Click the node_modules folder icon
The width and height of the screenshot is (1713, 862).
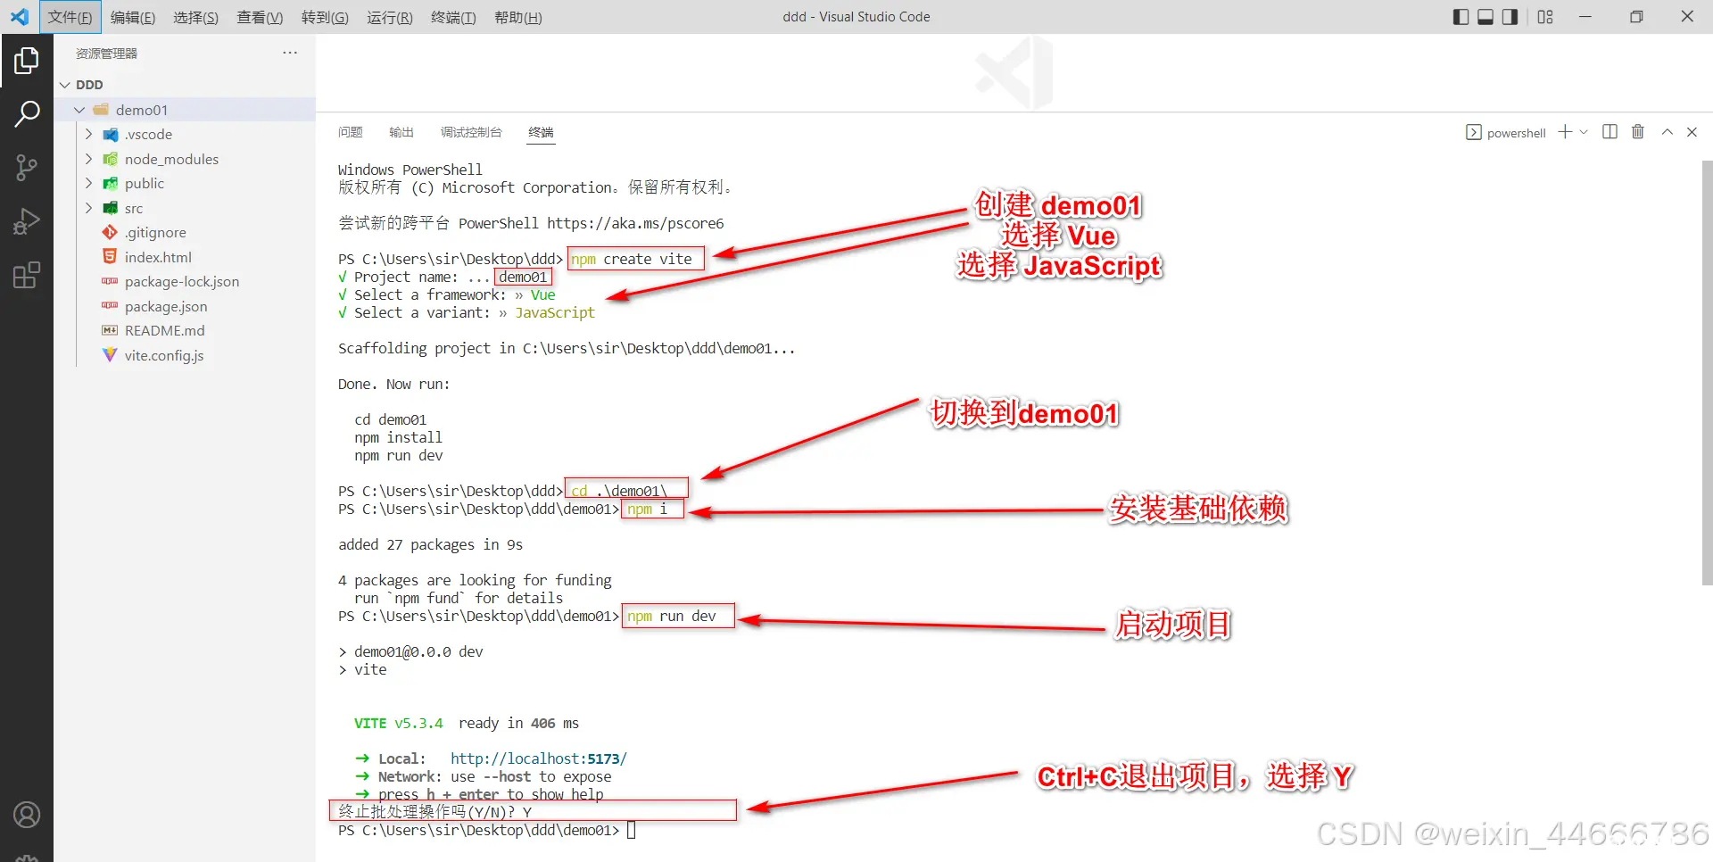[110, 159]
